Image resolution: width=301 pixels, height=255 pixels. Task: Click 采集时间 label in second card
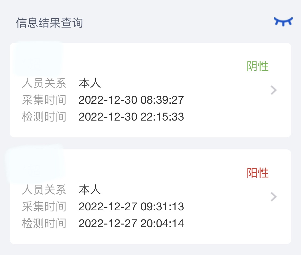(44, 207)
